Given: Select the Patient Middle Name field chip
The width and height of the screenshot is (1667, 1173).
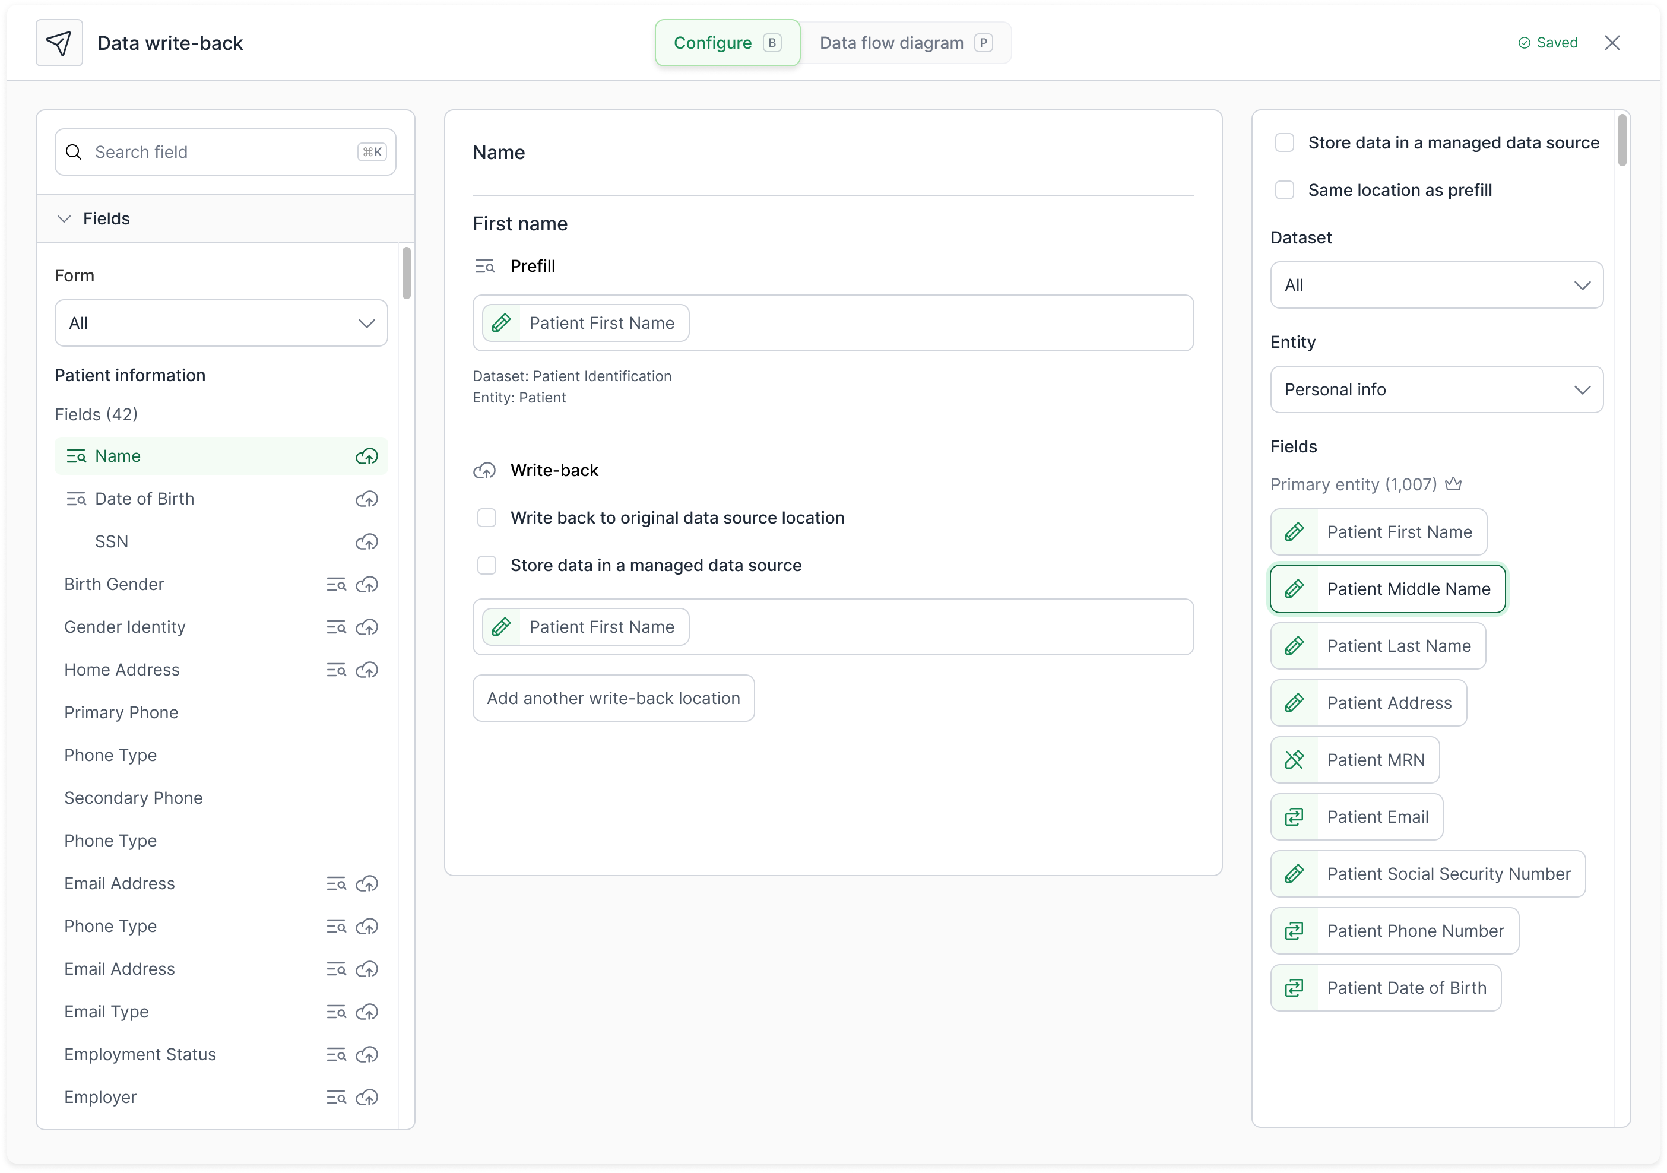Looking at the screenshot, I should click(x=1387, y=589).
